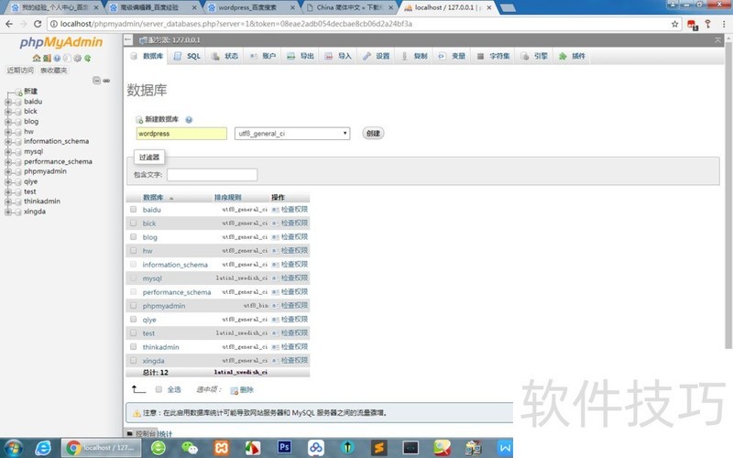Check the baidu database checkbox
733x458 pixels.
pos(133,210)
